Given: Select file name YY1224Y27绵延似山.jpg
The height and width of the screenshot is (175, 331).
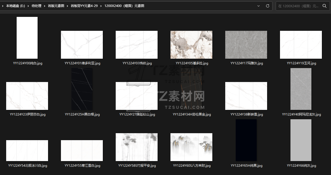Looking at the screenshot, I should coord(137,114).
